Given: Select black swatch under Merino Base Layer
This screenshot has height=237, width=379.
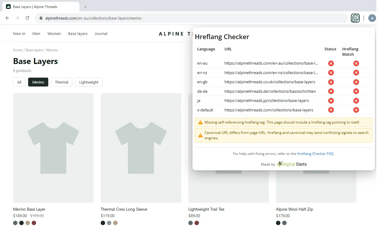Looking at the screenshot, I should pyautogui.click(x=21, y=223).
